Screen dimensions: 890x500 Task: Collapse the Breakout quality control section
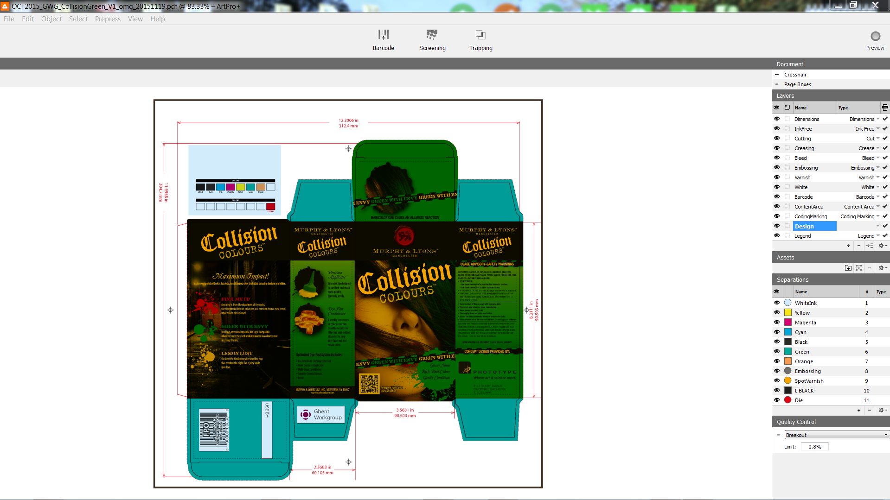click(779, 435)
